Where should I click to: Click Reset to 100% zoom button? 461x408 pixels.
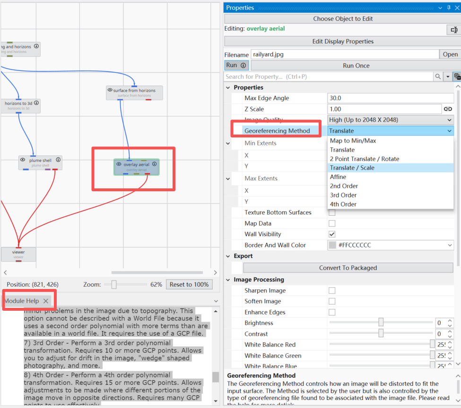189,284
